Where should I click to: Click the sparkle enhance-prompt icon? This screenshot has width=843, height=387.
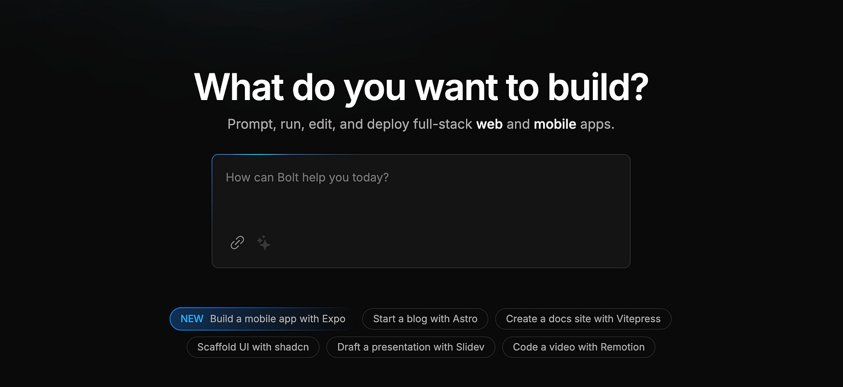tap(263, 242)
